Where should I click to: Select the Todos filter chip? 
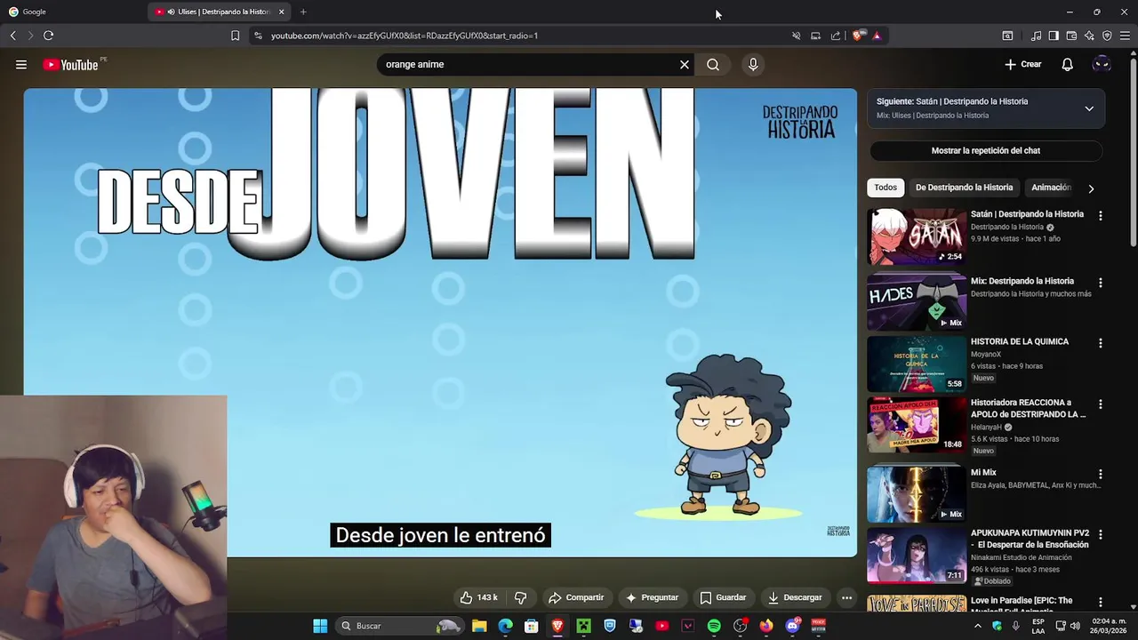[x=886, y=188]
